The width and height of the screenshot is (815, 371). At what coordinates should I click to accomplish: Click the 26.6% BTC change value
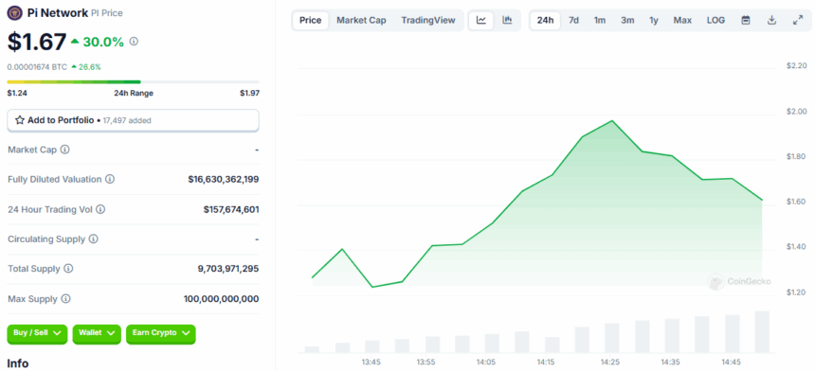pos(89,67)
